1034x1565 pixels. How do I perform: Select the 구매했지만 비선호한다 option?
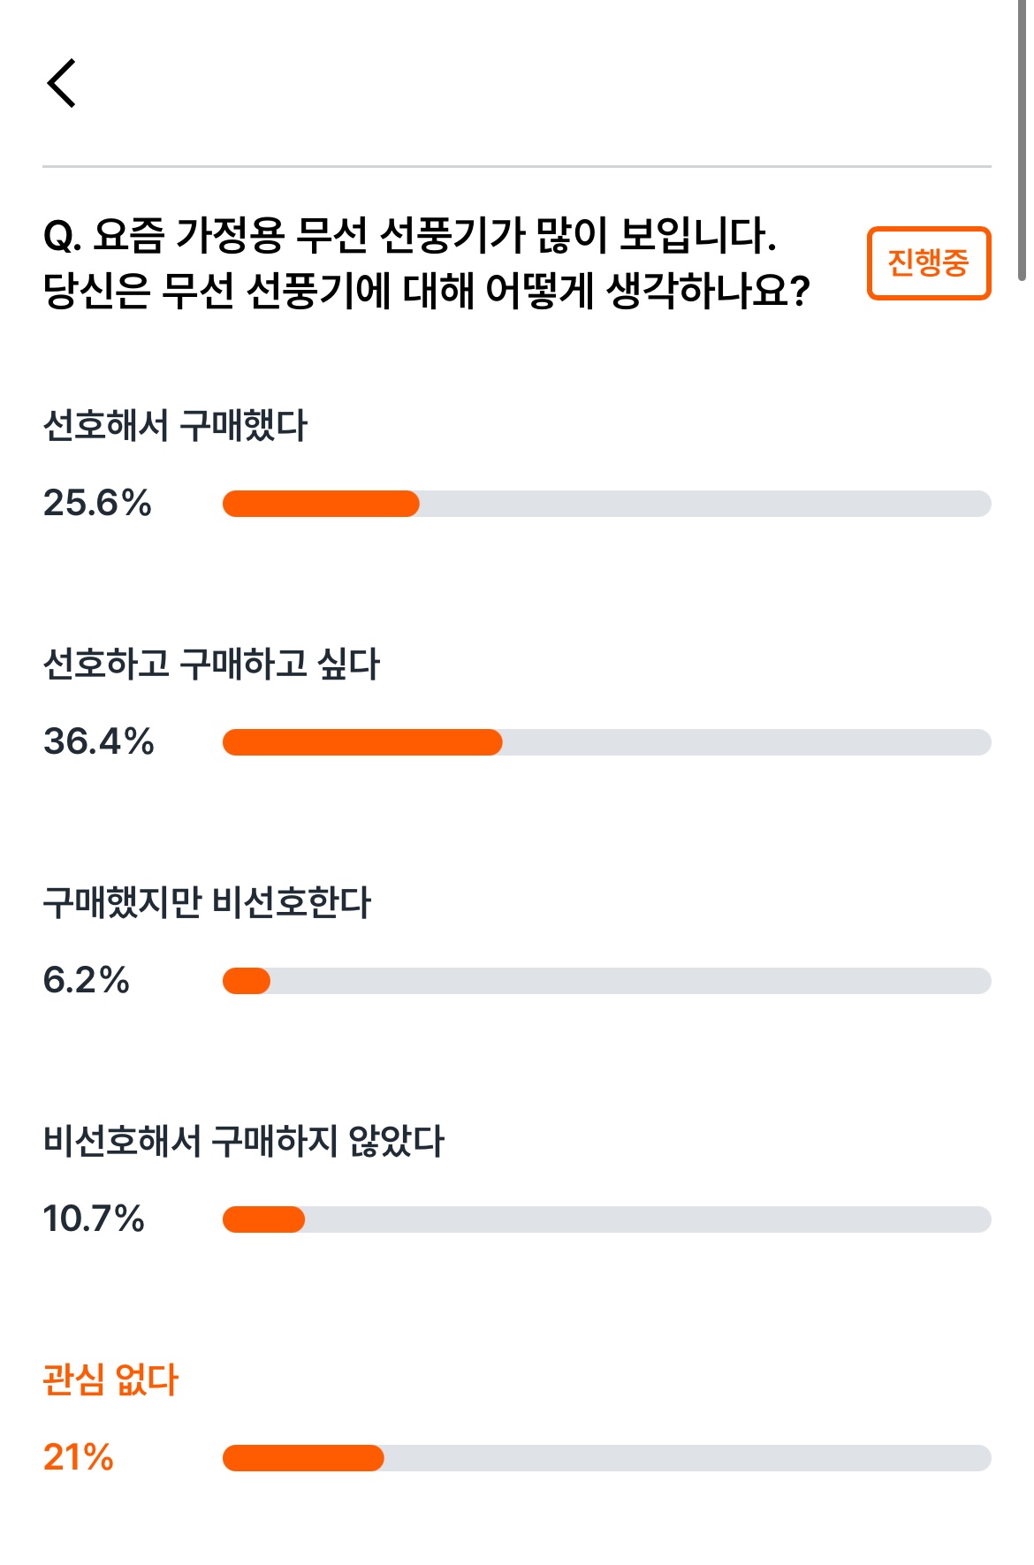point(207,902)
